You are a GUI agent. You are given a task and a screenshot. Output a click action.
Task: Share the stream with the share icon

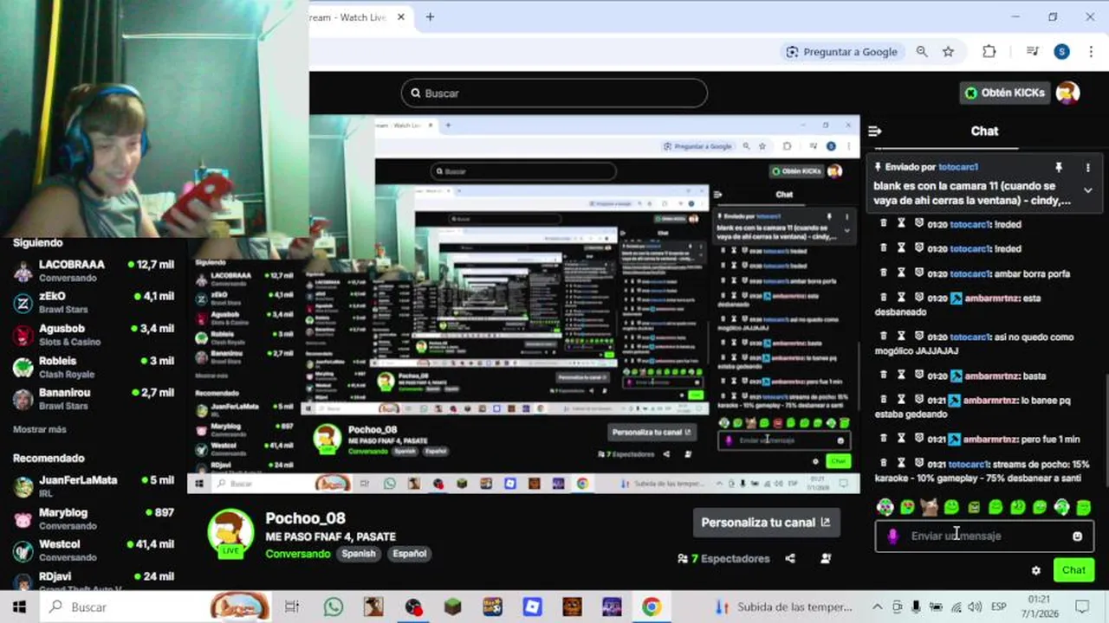(x=790, y=559)
